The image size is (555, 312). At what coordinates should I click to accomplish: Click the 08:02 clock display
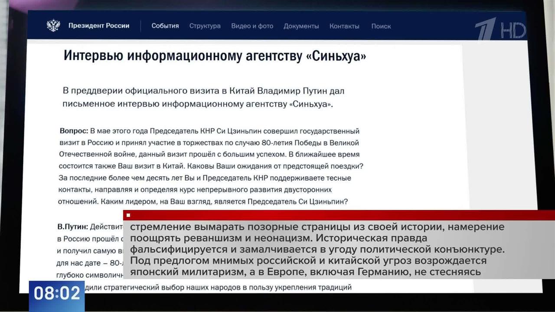(57, 294)
